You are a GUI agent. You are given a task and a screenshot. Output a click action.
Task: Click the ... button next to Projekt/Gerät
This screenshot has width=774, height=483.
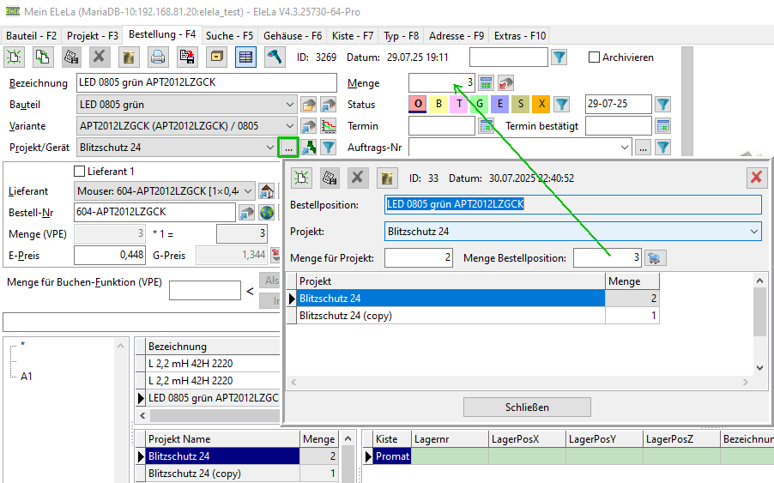287,148
